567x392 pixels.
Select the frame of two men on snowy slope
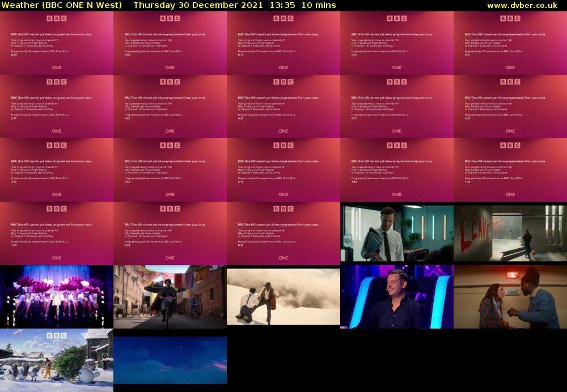click(283, 297)
